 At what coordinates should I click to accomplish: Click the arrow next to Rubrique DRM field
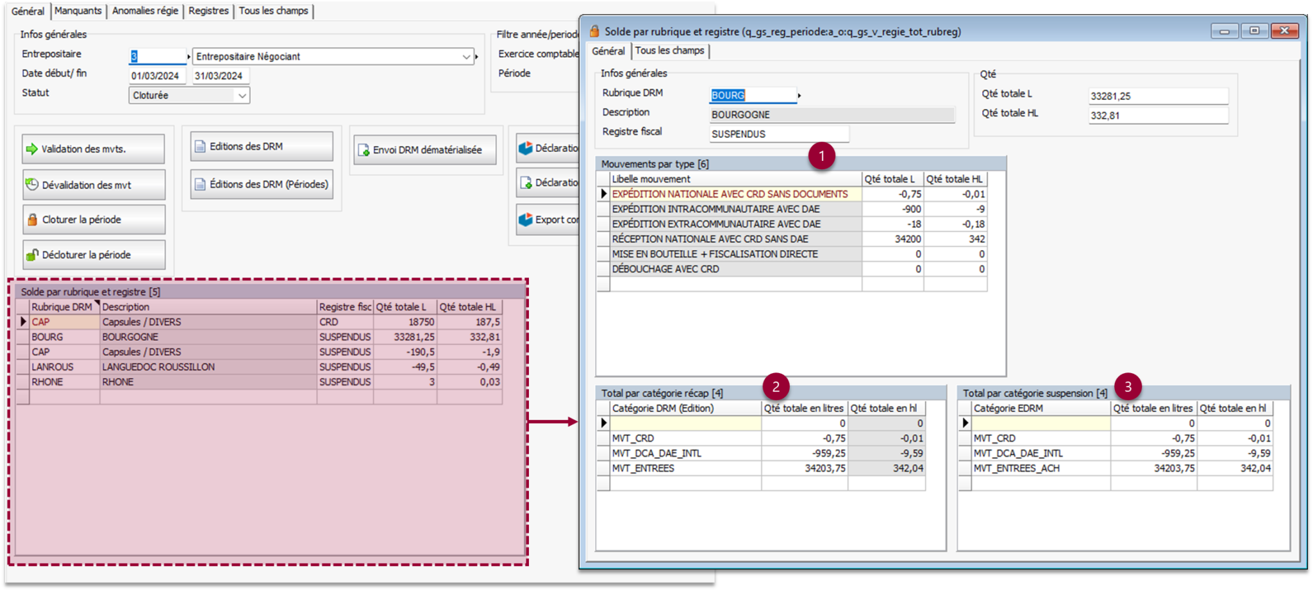[799, 96]
